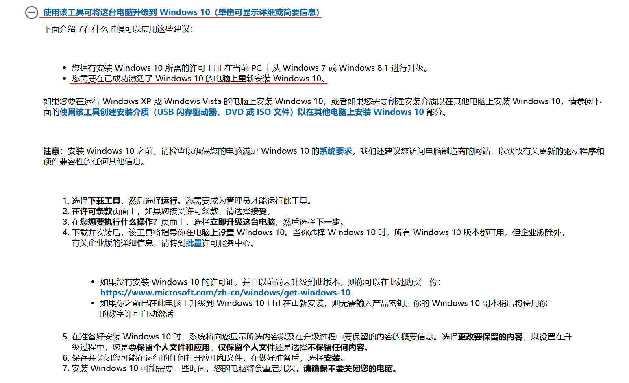Image resolution: width=629 pixels, height=383 pixels.
Task: Click bullet '您需要在已成功激活了 Windows 10 的电脑上重新安装'
Action: pos(199,79)
